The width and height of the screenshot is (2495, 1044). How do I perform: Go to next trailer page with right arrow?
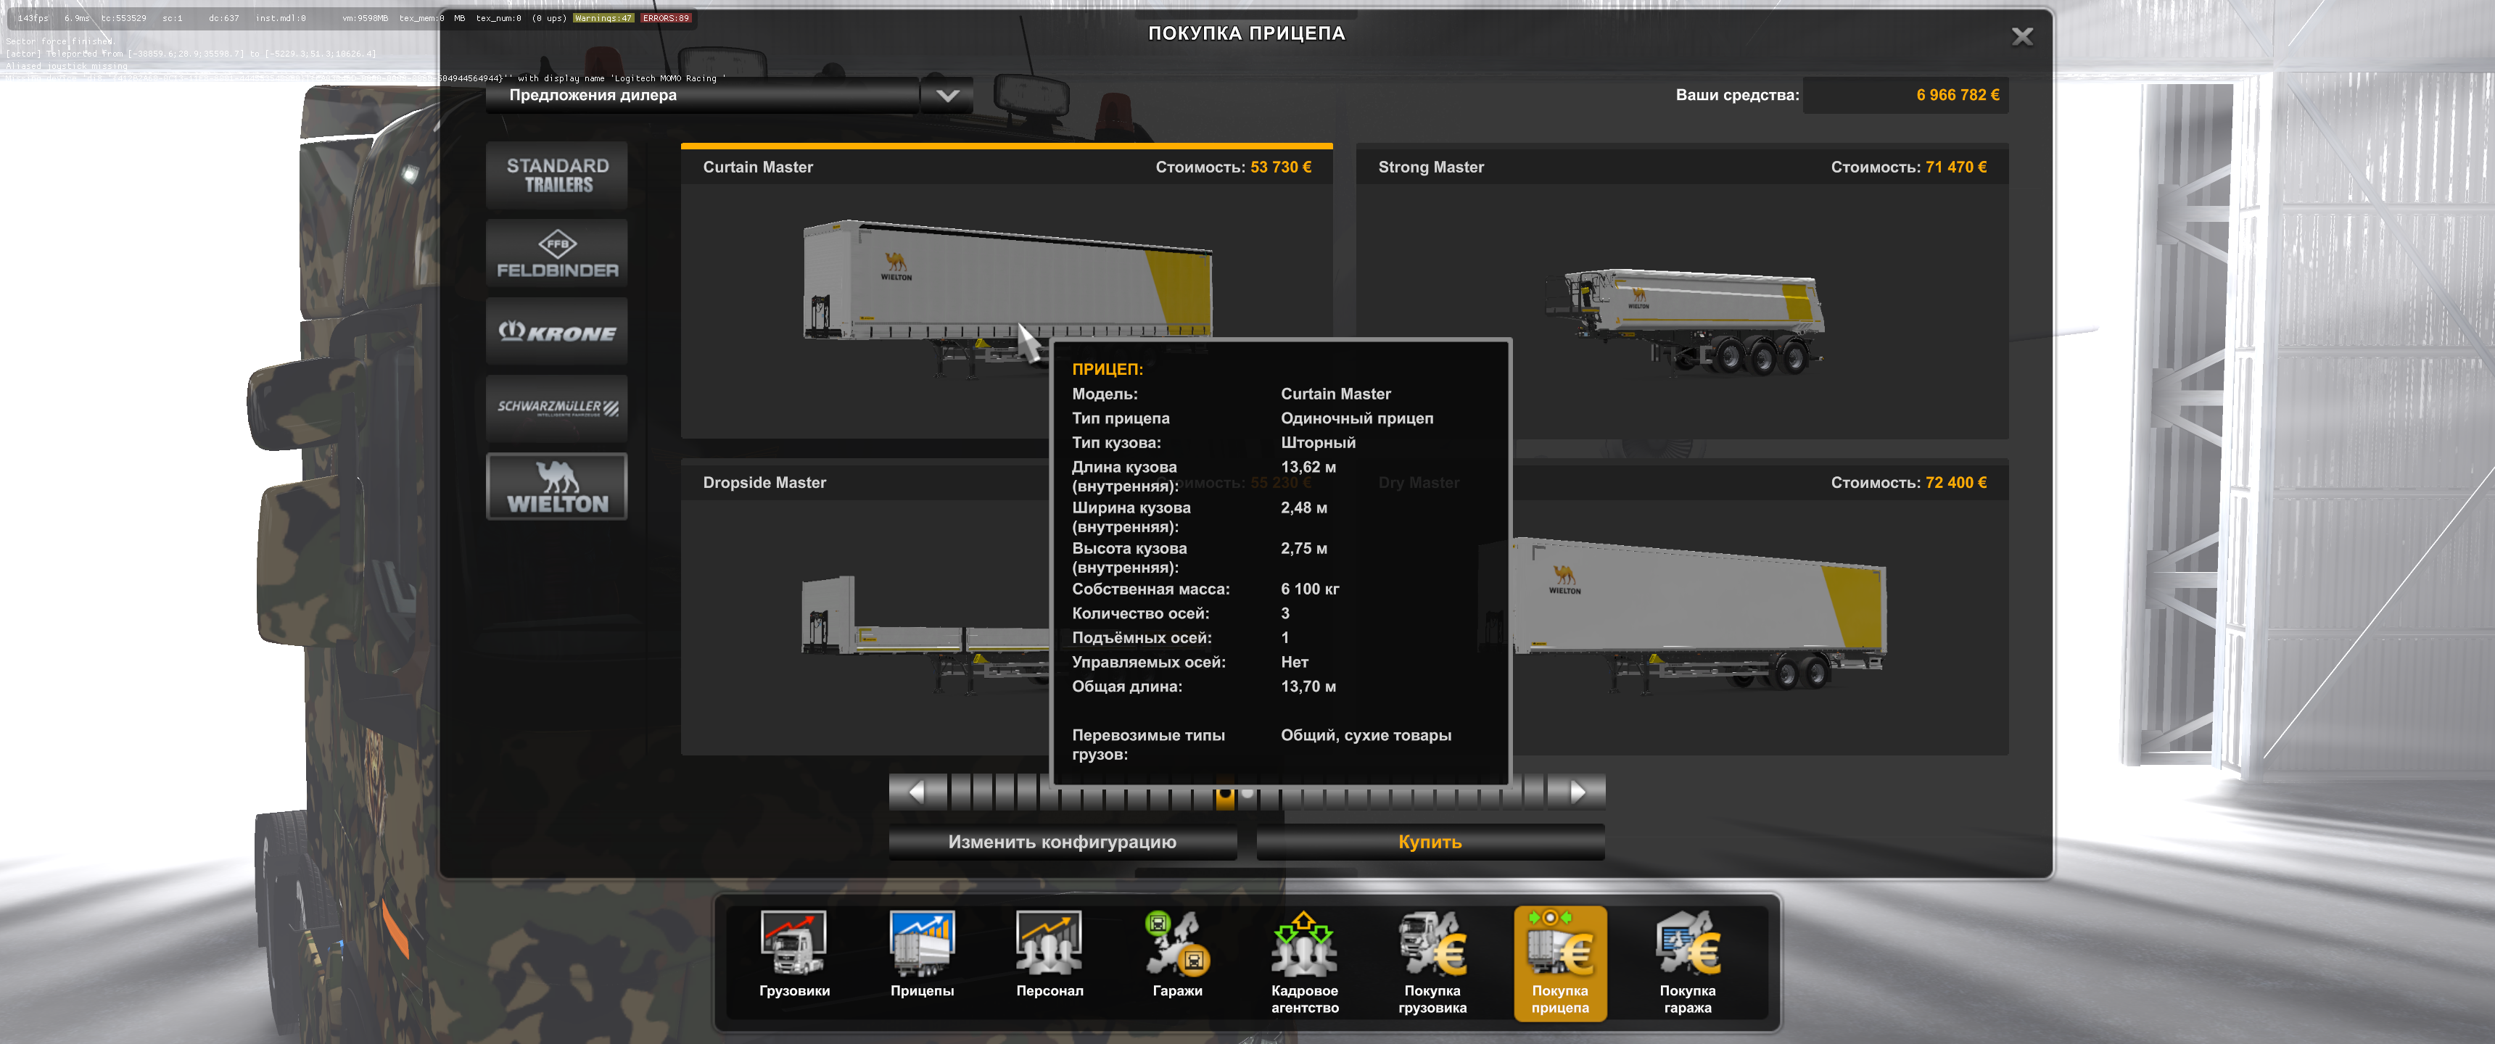pyautogui.click(x=1577, y=792)
